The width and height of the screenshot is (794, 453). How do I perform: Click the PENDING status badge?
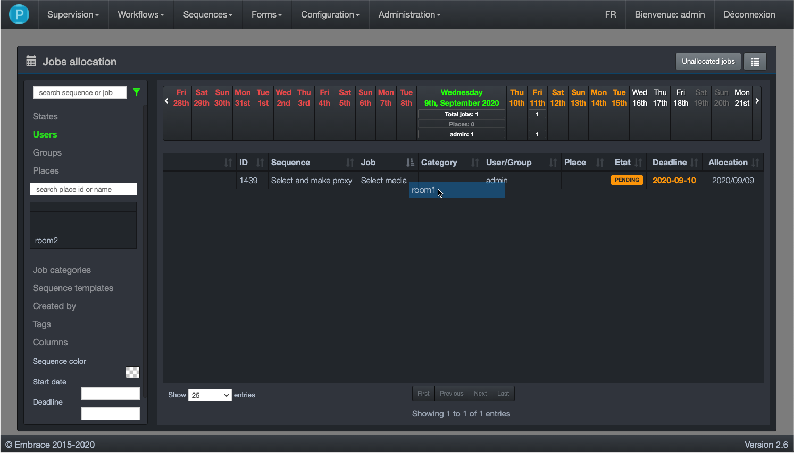click(x=627, y=180)
